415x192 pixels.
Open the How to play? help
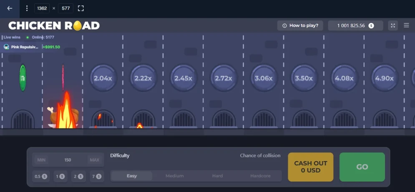(300, 25)
